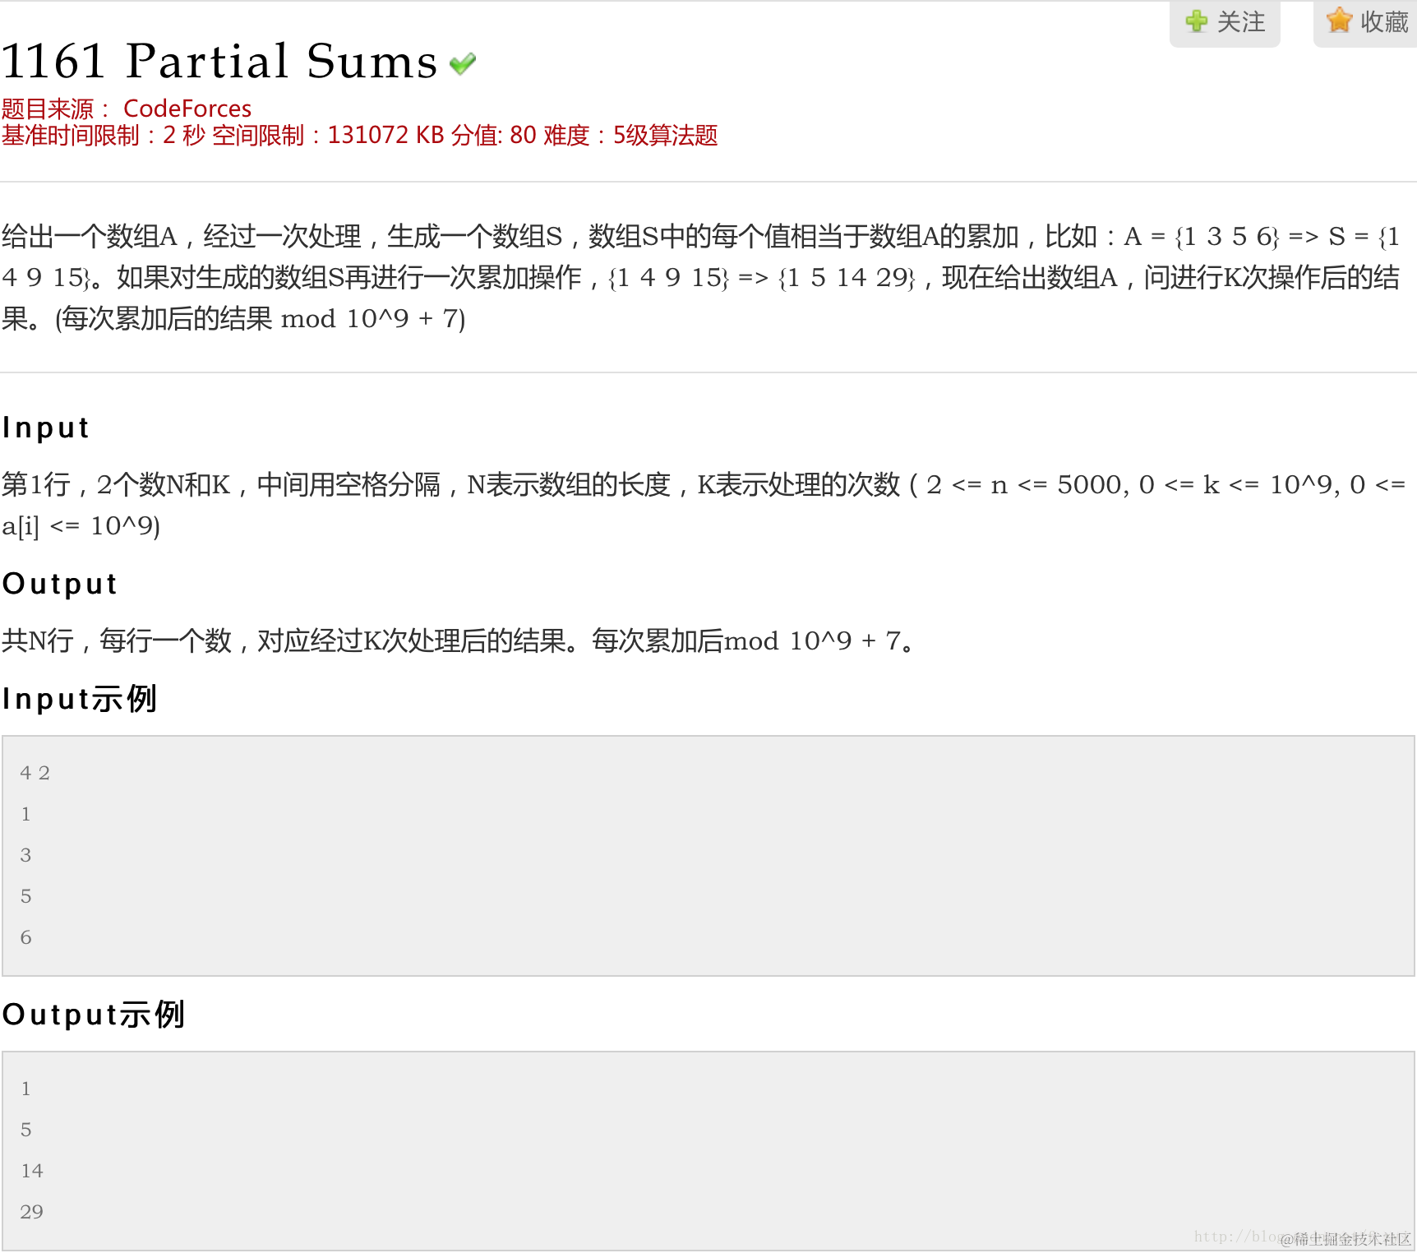Click the 关注 follow button label

pos(1241,21)
